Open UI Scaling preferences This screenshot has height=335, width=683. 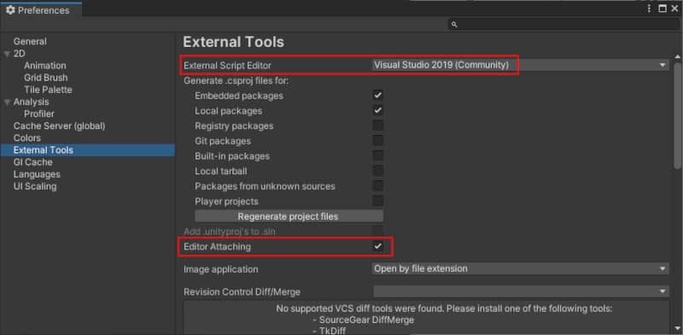click(35, 186)
